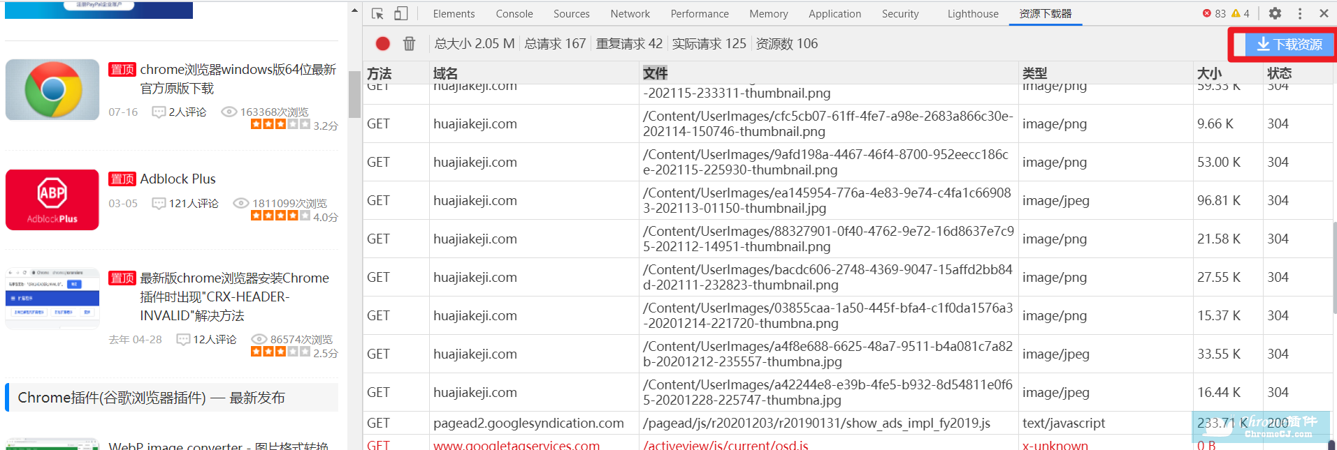Open the Performance tab

[x=700, y=13]
